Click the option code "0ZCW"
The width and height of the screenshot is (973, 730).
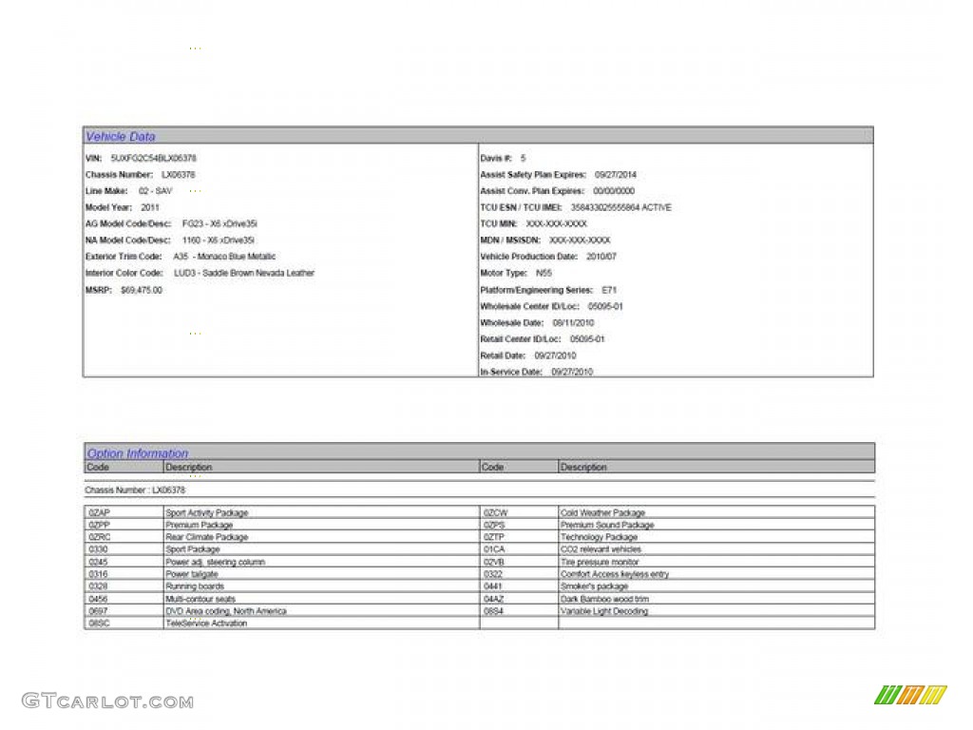(x=495, y=512)
